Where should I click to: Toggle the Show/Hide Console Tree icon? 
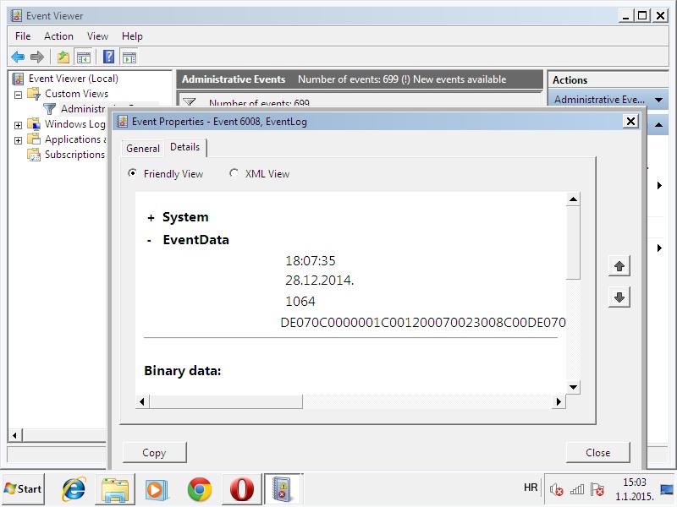(84, 57)
